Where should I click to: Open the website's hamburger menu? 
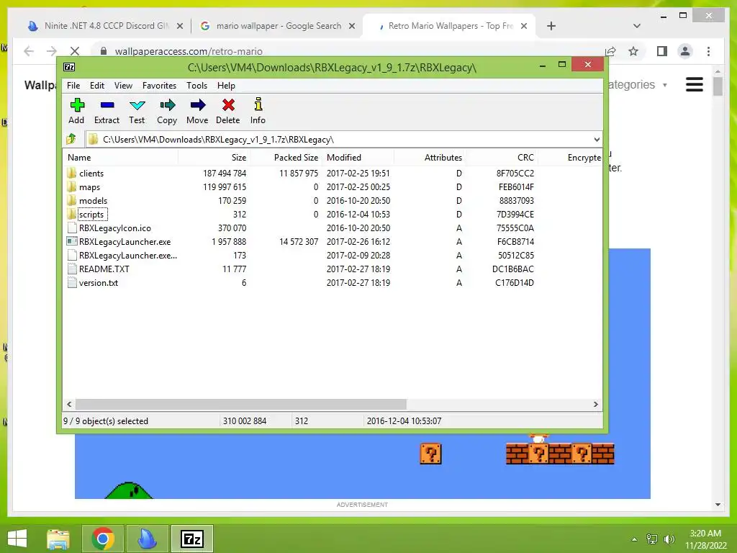(x=695, y=85)
